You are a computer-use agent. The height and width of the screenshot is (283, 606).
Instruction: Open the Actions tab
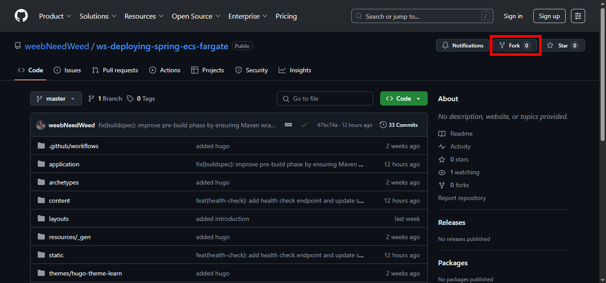[165, 70]
